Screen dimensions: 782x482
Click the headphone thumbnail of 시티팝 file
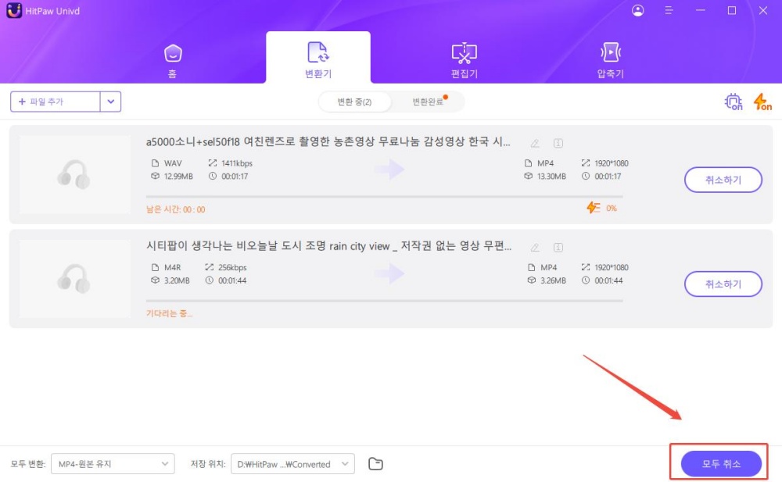pyautogui.click(x=74, y=279)
